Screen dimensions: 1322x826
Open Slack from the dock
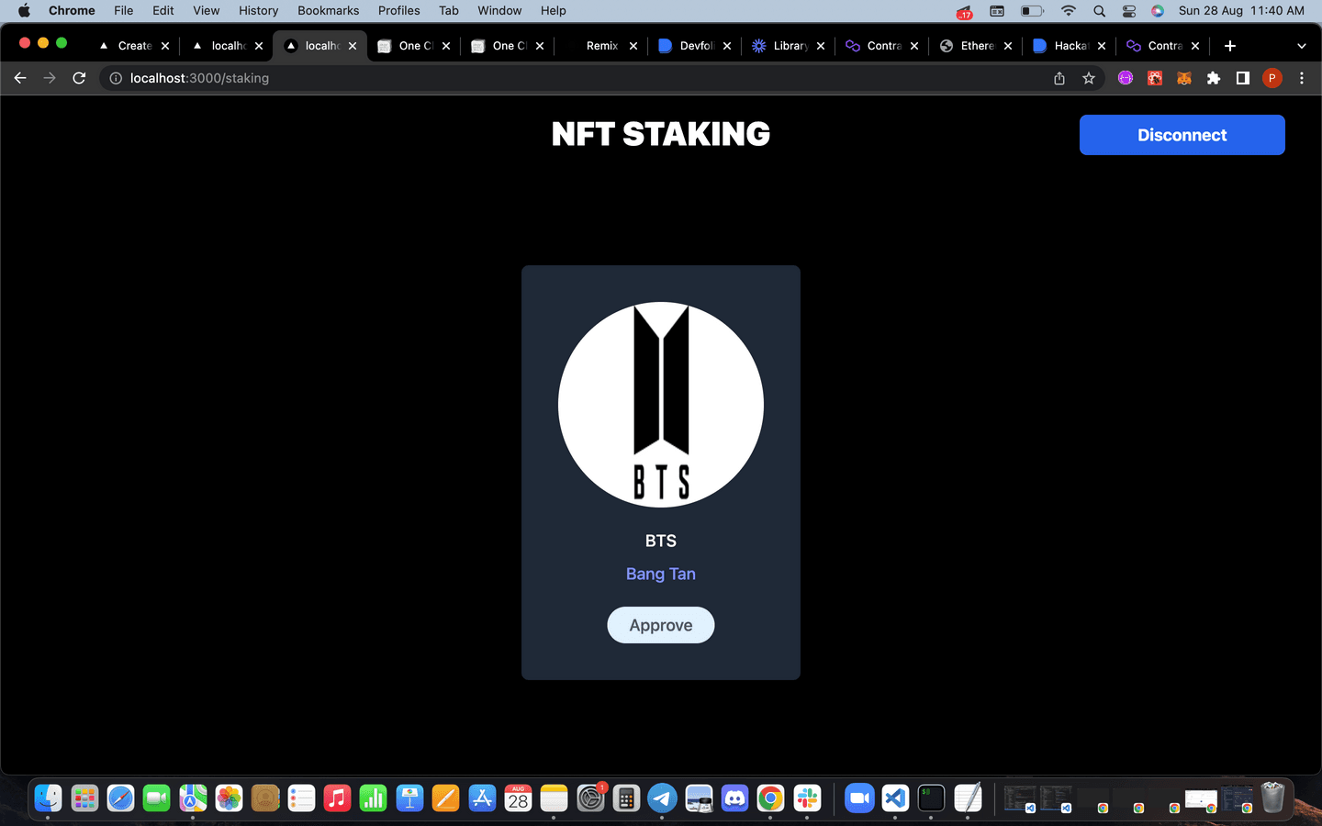(x=807, y=798)
